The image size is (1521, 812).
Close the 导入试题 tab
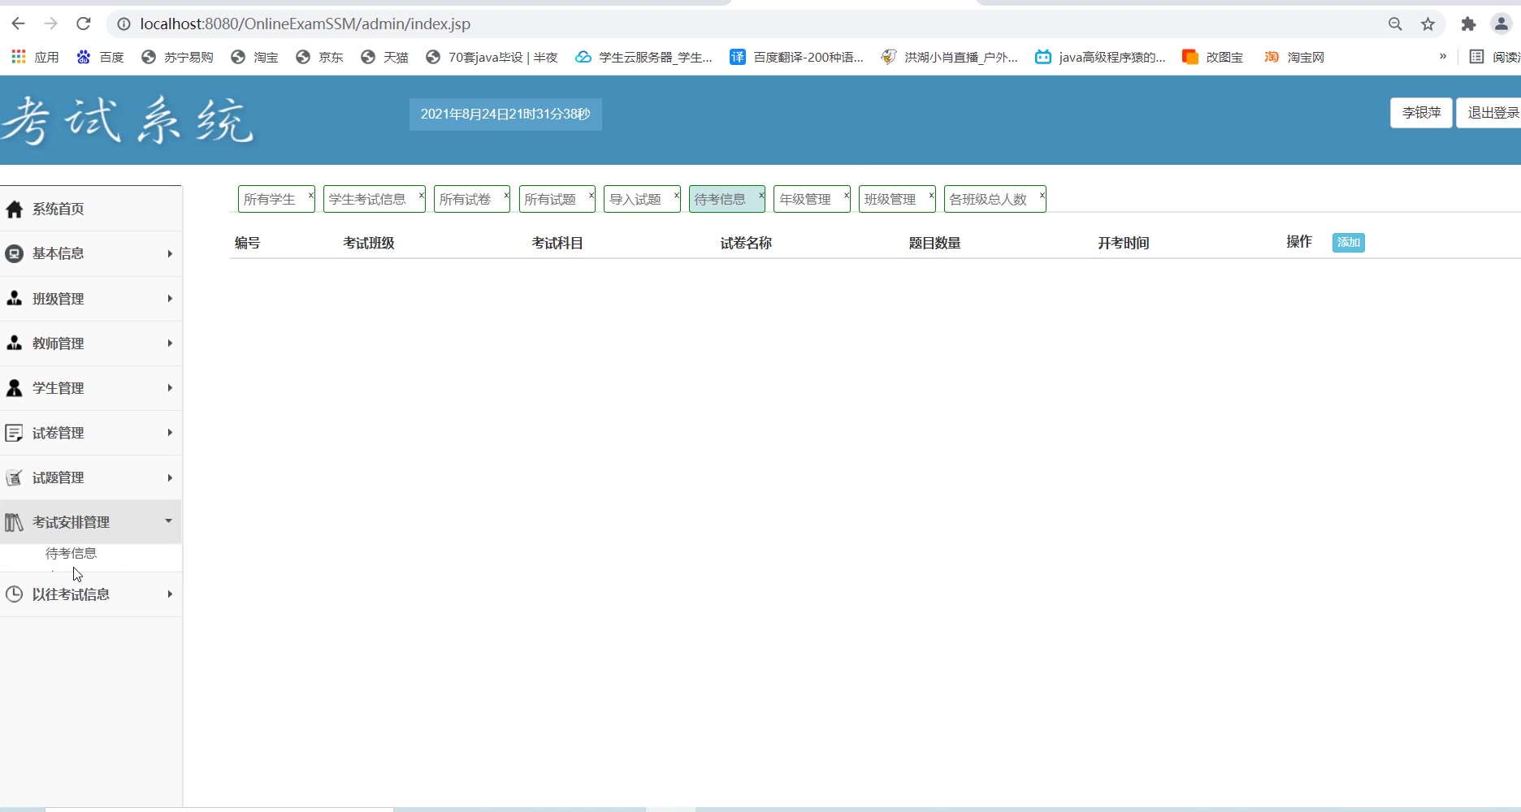point(676,195)
